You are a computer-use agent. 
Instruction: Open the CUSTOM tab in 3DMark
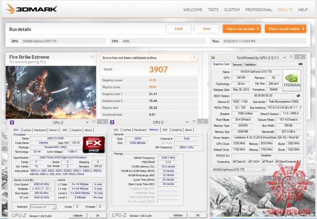click(x=232, y=10)
